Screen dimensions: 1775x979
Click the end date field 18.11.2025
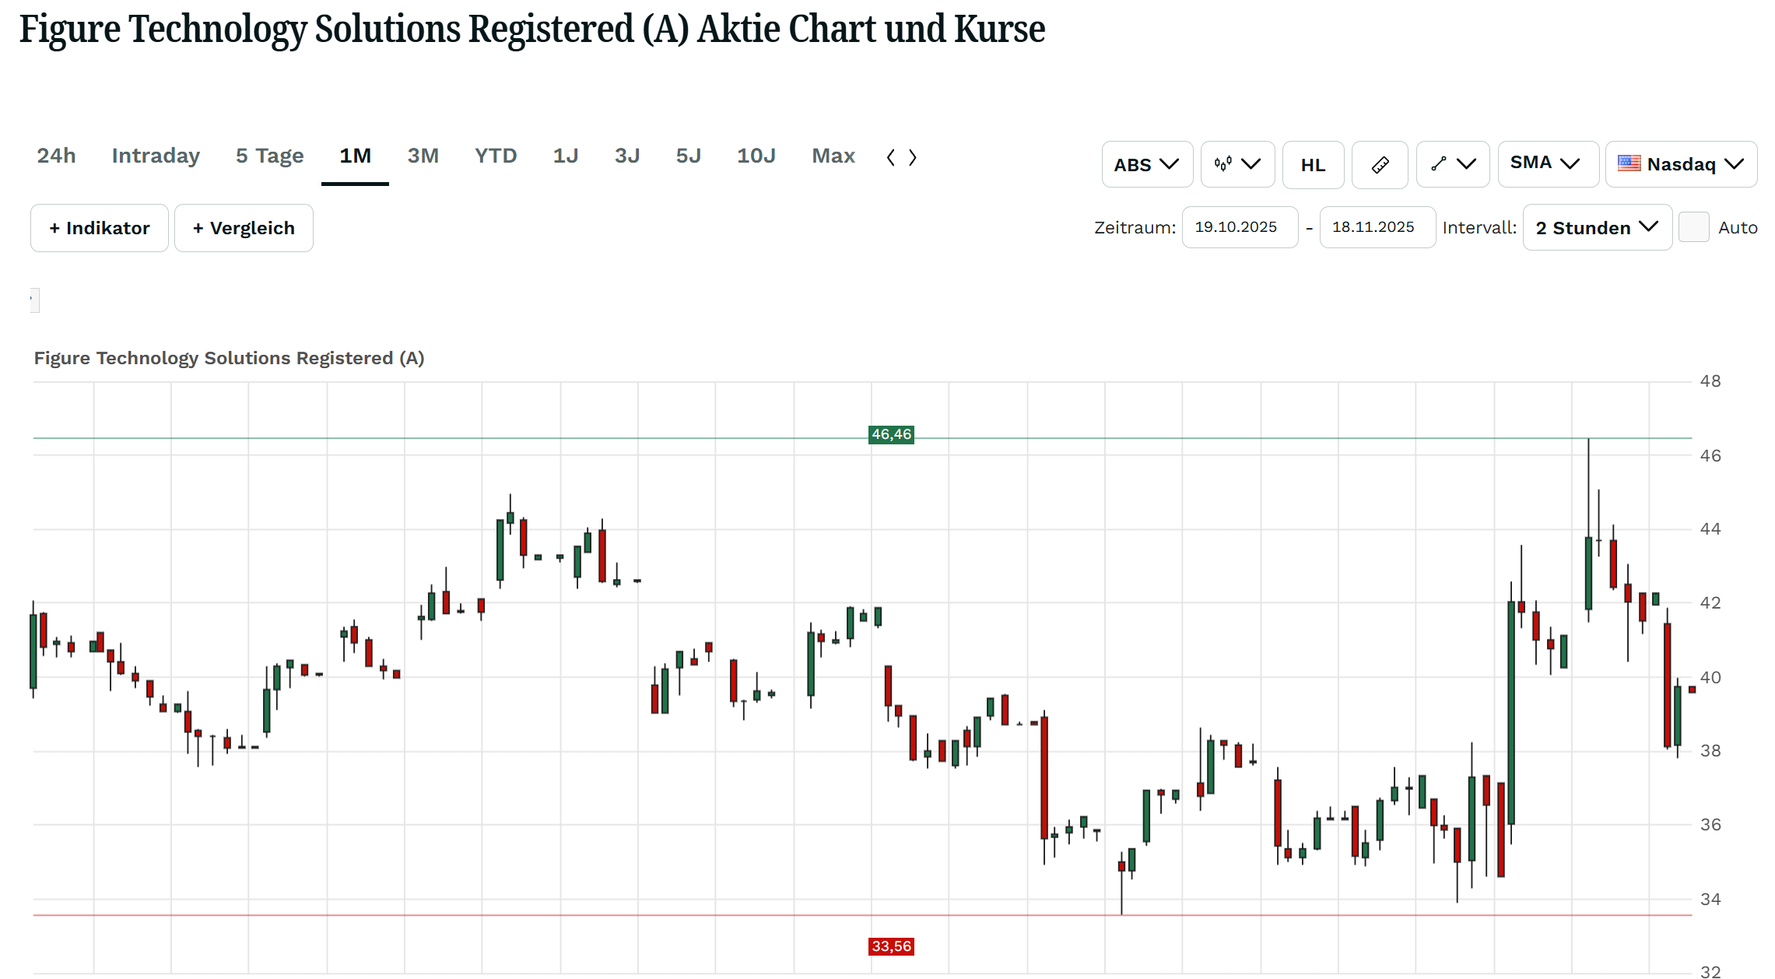pyautogui.click(x=1376, y=227)
